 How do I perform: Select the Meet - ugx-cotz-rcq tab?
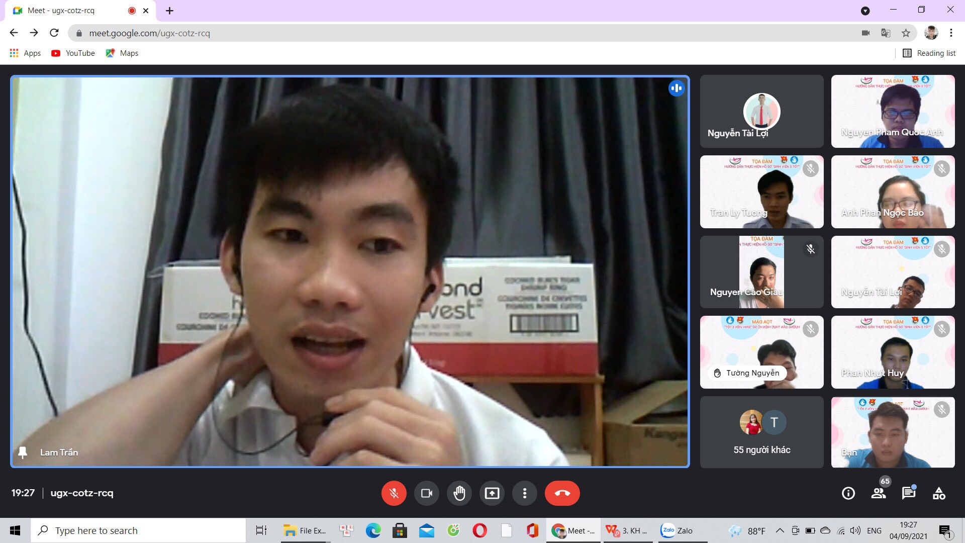point(80,11)
